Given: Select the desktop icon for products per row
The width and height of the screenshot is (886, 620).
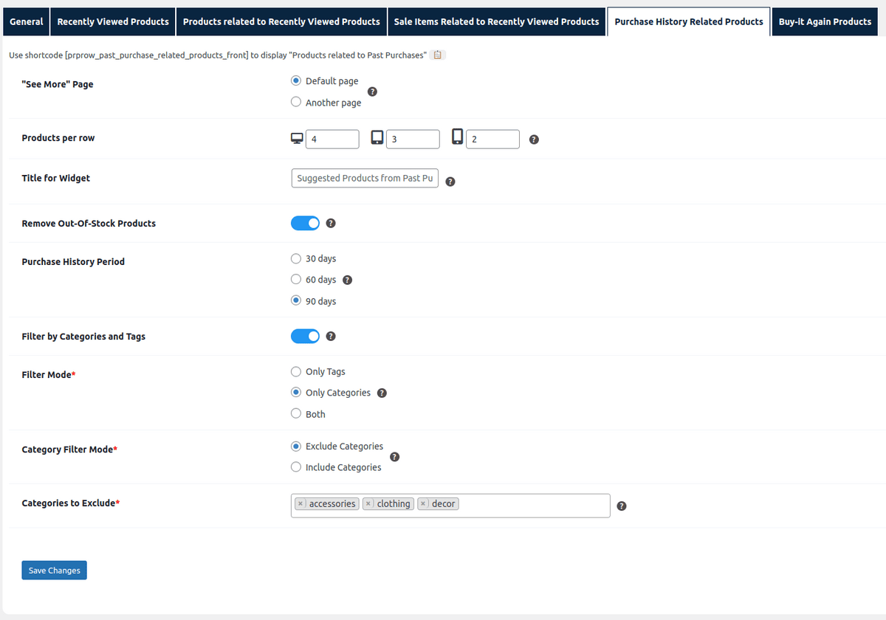Looking at the screenshot, I should pyautogui.click(x=296, y=137).
